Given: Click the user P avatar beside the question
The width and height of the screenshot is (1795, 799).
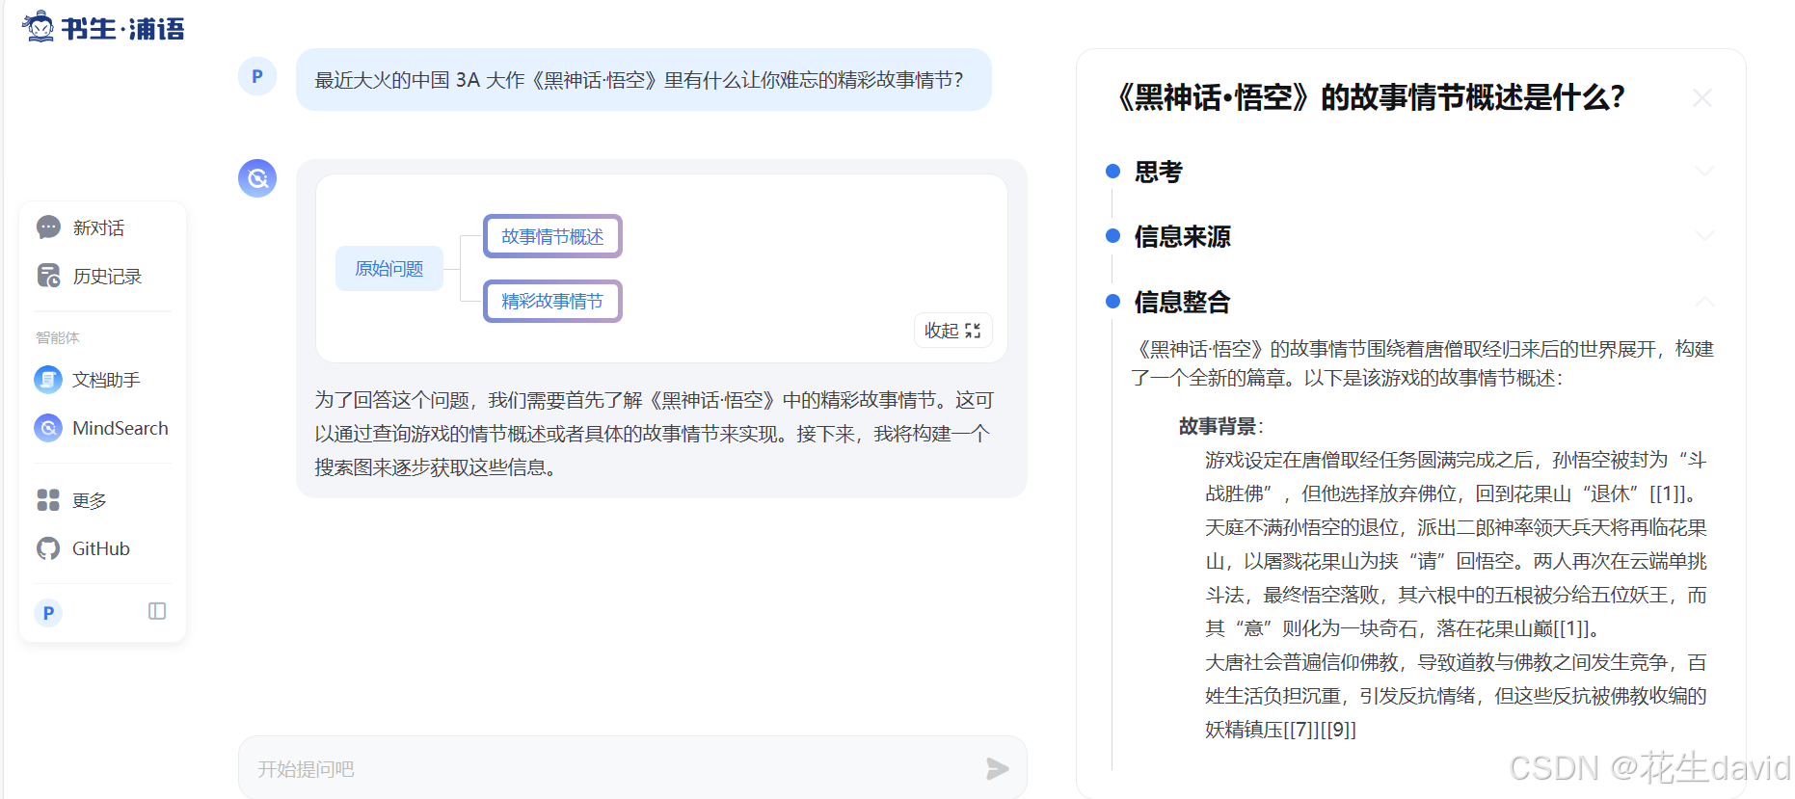Looking at the screenshot, I should click(x=257, y=76).
